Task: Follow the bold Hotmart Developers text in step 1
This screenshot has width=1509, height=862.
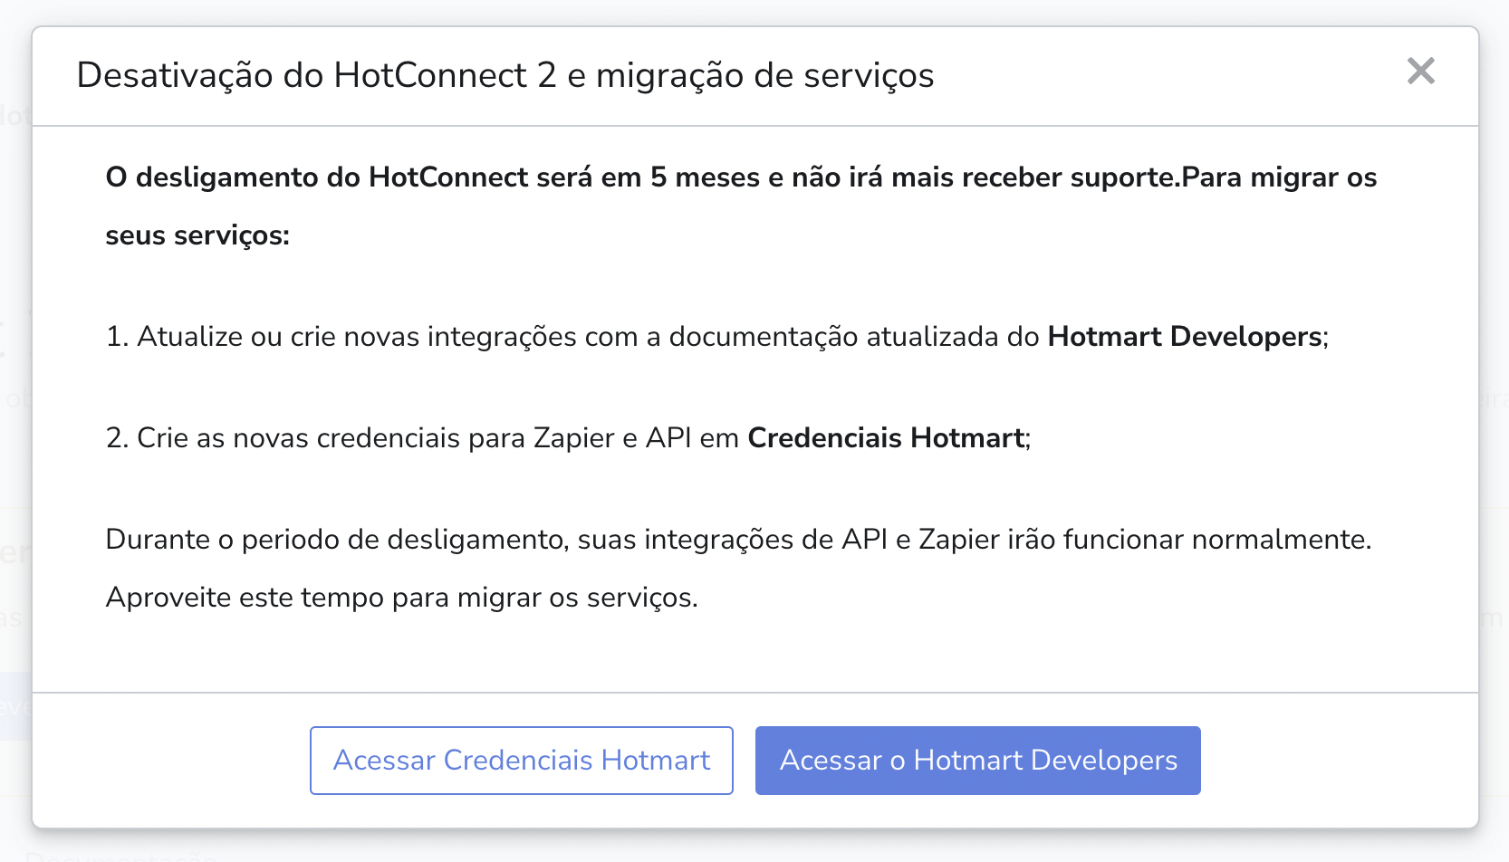Action: 1185,337
